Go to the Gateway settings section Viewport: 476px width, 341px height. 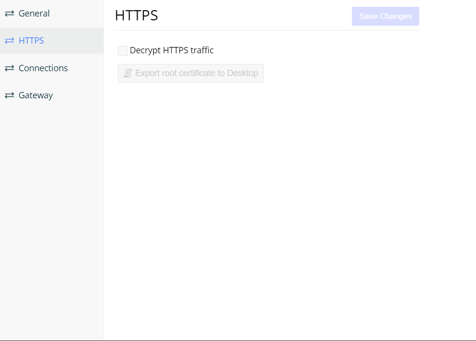click(x=35, y=95)
